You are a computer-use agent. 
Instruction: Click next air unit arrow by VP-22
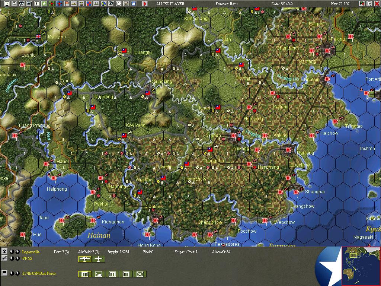pyautogui.click(x=17, y=258)
